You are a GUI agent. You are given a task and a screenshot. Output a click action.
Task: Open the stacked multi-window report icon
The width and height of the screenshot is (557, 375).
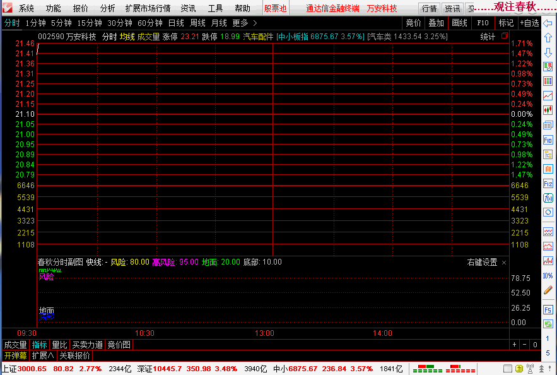click(x=548, y=125)
